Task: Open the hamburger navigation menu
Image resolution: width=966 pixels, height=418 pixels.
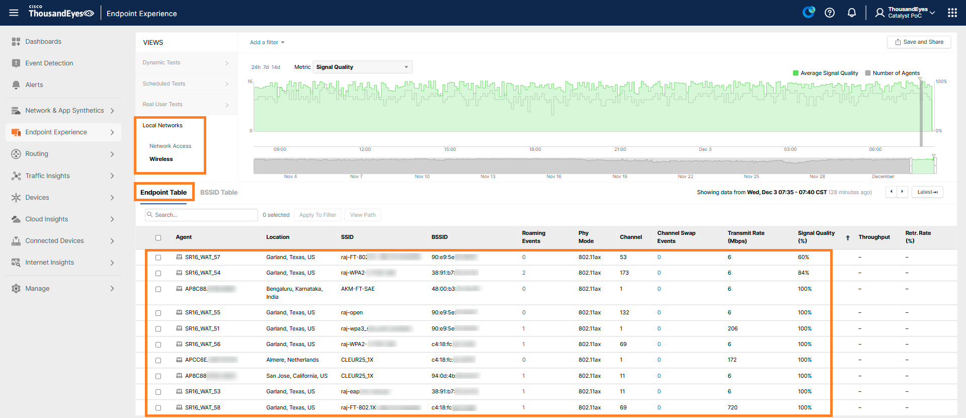Action: pyautogui.click(x=14, y=13)
